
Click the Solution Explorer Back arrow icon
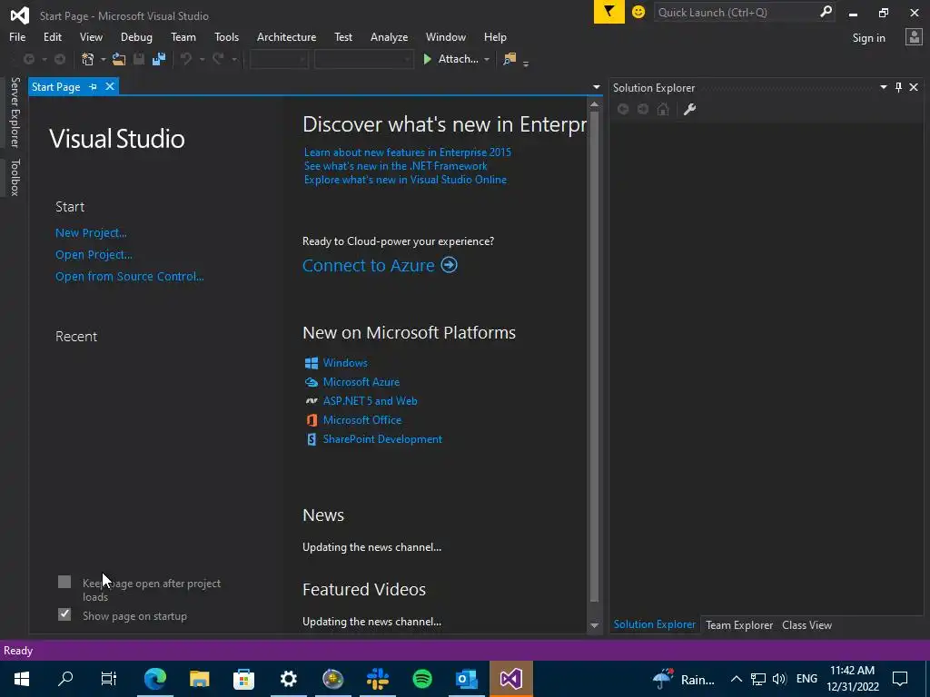pyautogui.click(x=623, y=109)
